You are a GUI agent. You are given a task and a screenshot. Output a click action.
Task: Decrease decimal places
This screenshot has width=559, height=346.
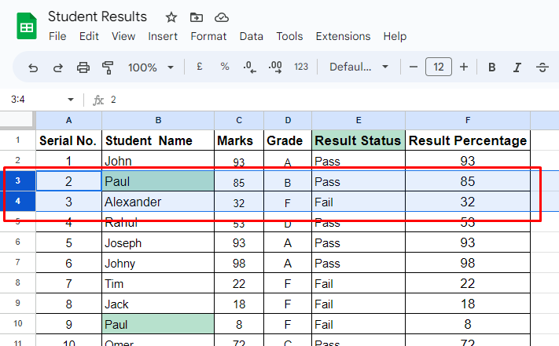click(x=249, y=67)
